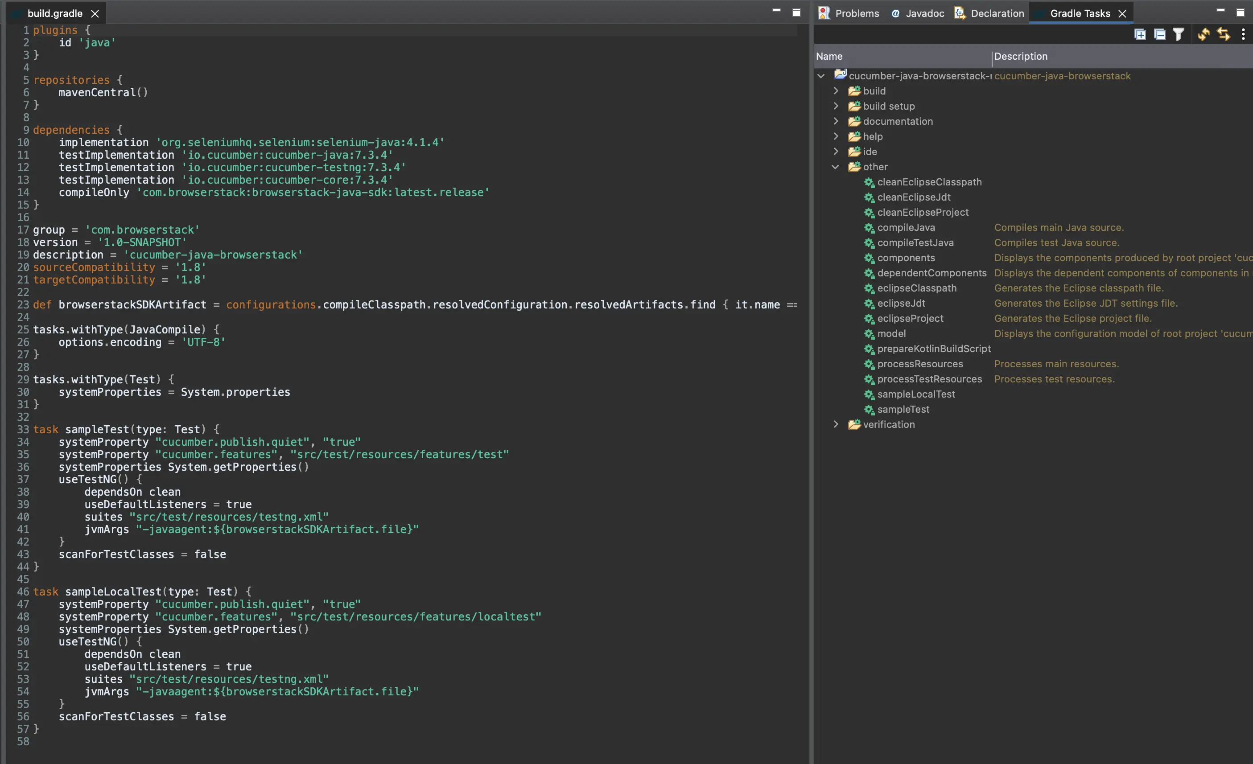The width and height of the screenshot is (1253, 764).
Task: Switch to the Problems tab
Action: pyautogui.click(x=849, y=13)
